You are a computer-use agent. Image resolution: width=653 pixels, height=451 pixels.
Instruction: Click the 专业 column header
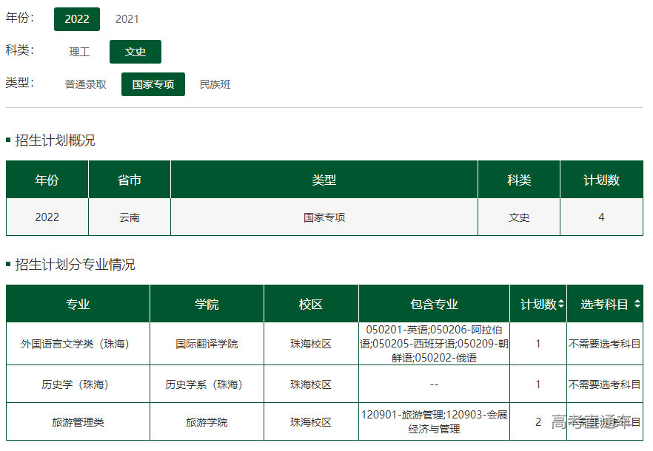(78, 304)
